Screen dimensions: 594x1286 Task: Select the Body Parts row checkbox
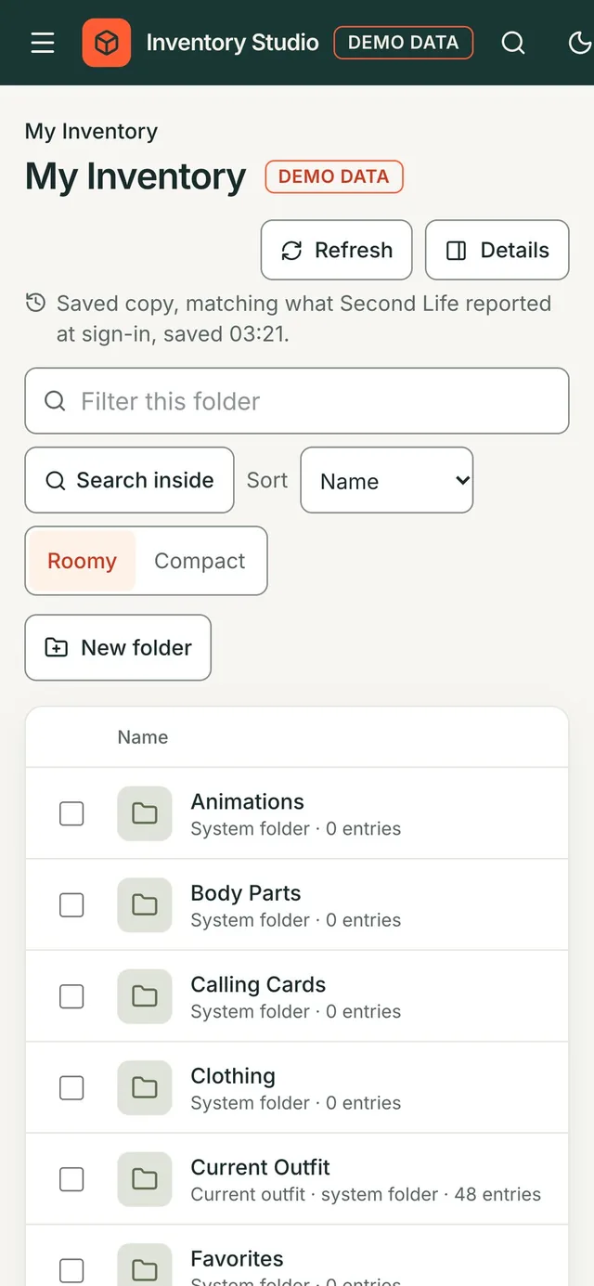(71, 904)
